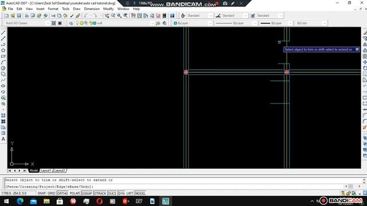Click the Match Properties brush icon
Screen dimensions: 367x206
[78, 15]
